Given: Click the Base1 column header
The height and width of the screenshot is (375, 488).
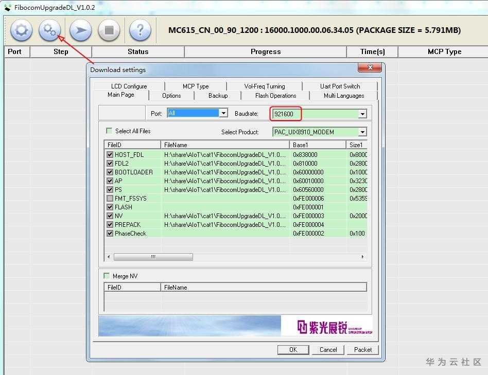Looking at the screenshot, I should click(318, 145).
